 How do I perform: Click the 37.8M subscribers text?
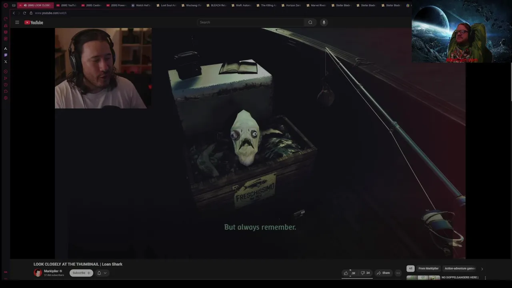pos(54,275)
